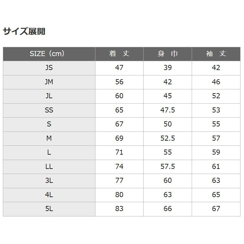Click the SS size row label
Viewport: 244px width, 244px height.
coord(49,110)
